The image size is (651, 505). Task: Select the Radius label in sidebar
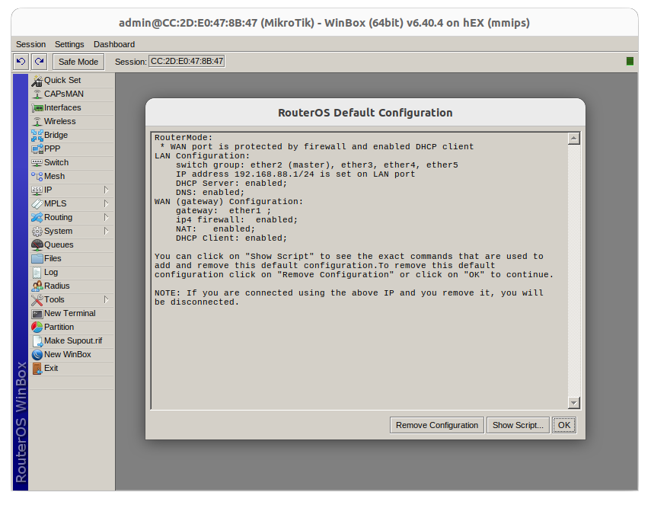point(57,286)
